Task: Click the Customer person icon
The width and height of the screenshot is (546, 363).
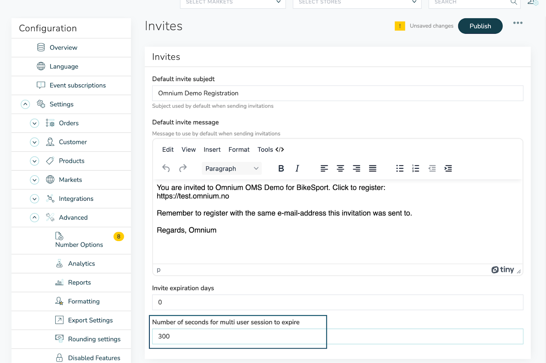Action: tap(50, 142)
